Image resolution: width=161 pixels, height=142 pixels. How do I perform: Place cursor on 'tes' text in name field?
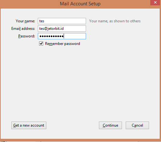pyautogui.click(x=42, y=21)
